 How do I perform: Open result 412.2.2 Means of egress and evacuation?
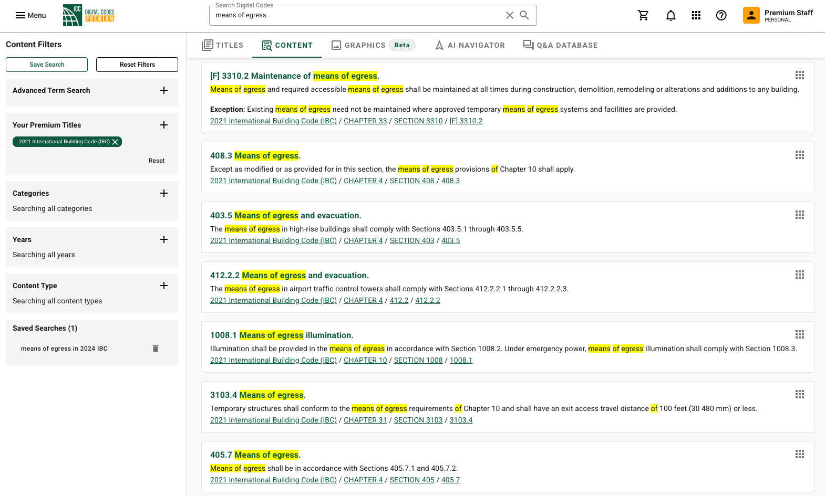click(x=290, y=275)
